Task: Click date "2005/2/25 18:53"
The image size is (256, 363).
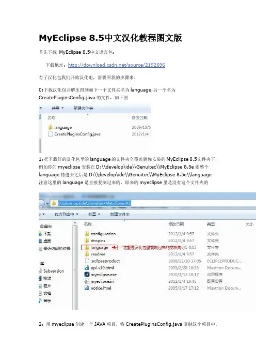Action: tap(183, 268)
